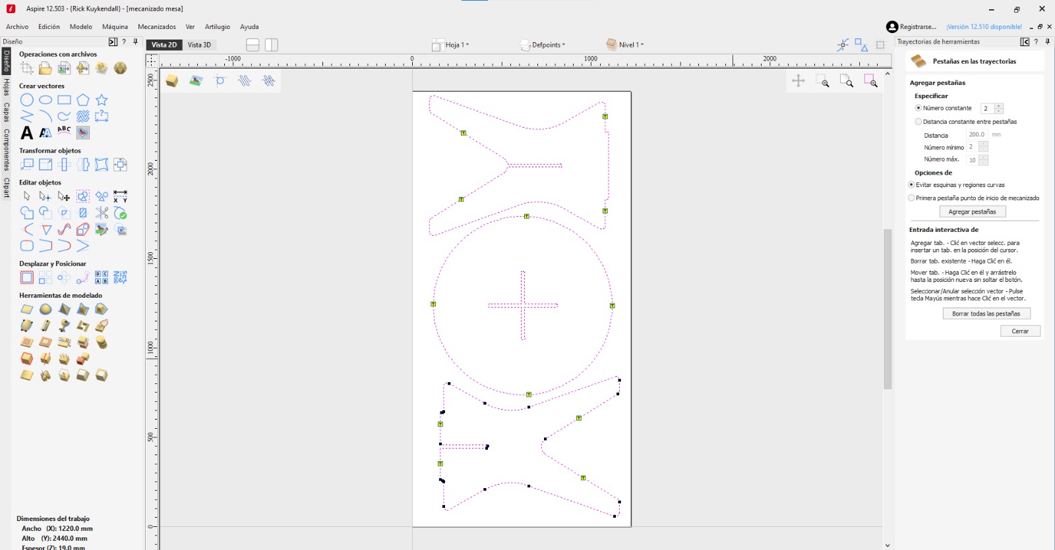Select the Draw Polygon tool
Viewport: 1055px width, 550px height.
click(82, 100)
